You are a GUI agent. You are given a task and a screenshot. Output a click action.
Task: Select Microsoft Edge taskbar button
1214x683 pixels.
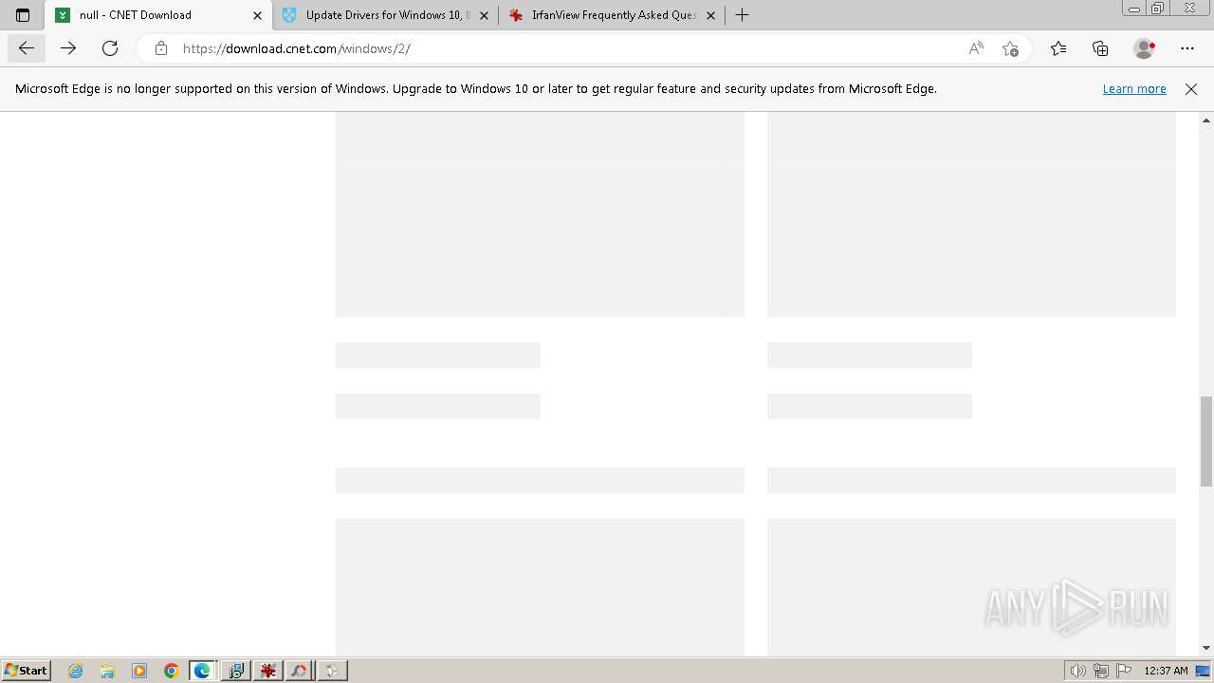tap(203, 671)
